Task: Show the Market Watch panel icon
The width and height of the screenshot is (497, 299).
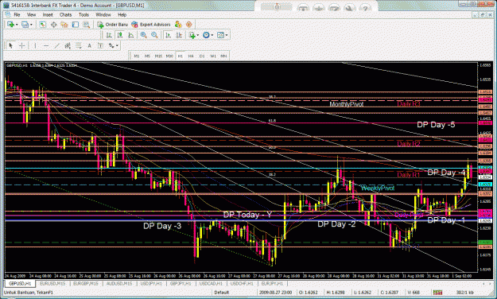Action: pos(42,25)
